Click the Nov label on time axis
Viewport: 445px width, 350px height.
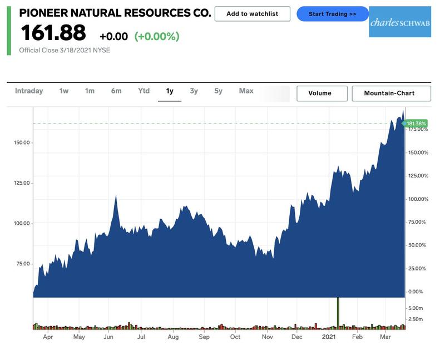pos(267,337)
